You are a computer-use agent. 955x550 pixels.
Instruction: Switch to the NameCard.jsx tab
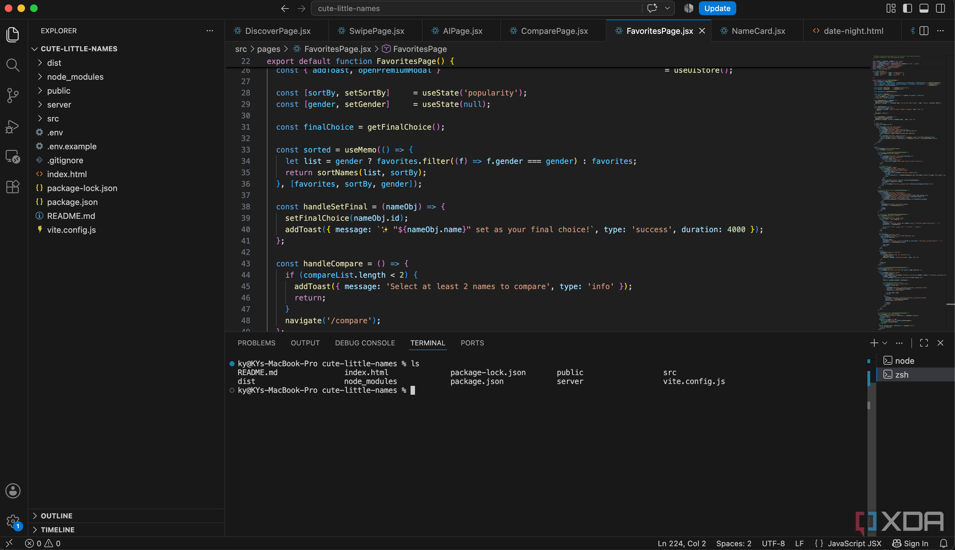(758, 31)
